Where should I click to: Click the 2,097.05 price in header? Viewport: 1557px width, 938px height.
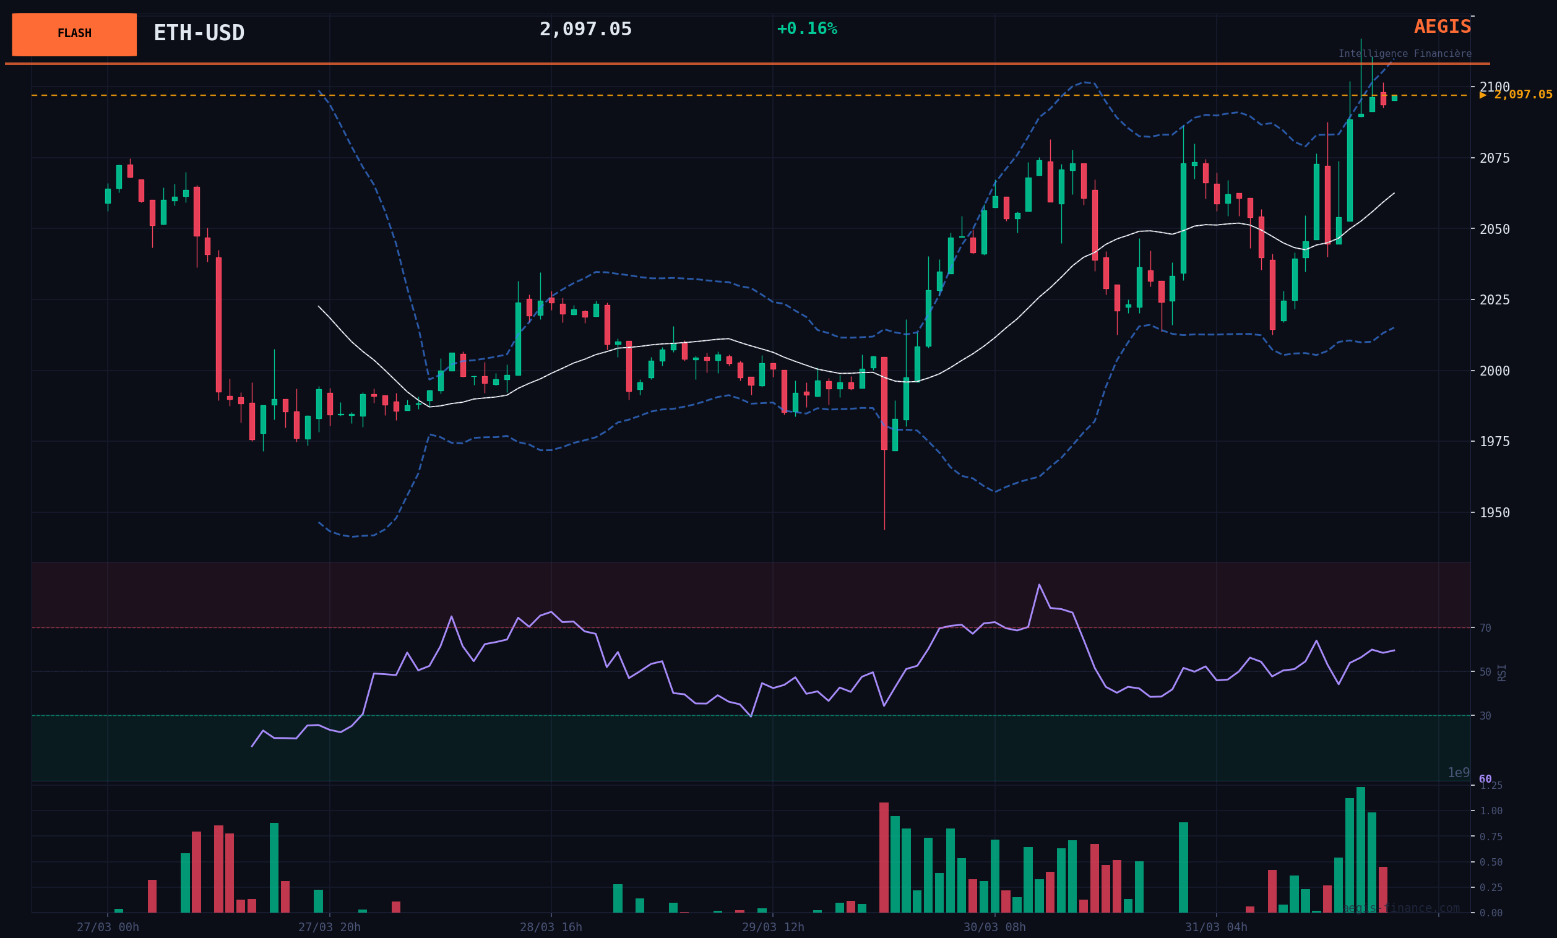coord(585,29)
